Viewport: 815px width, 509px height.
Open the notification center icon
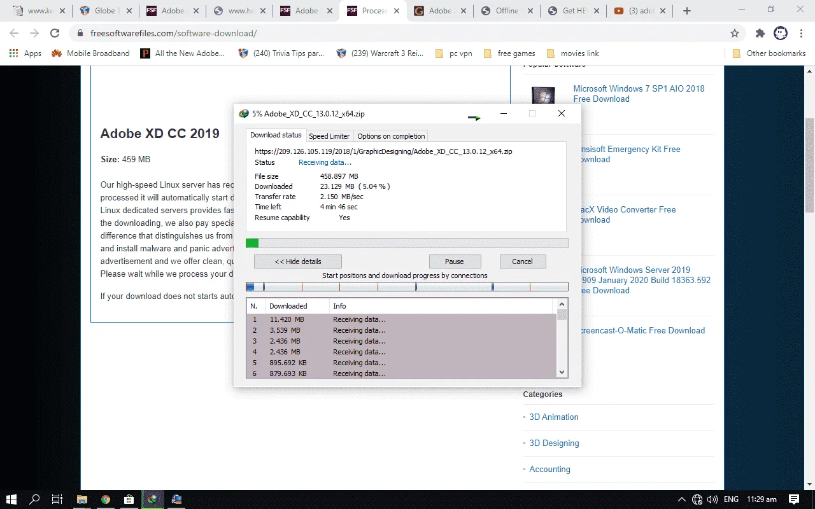pyautogui.click(x=794, y=499)
